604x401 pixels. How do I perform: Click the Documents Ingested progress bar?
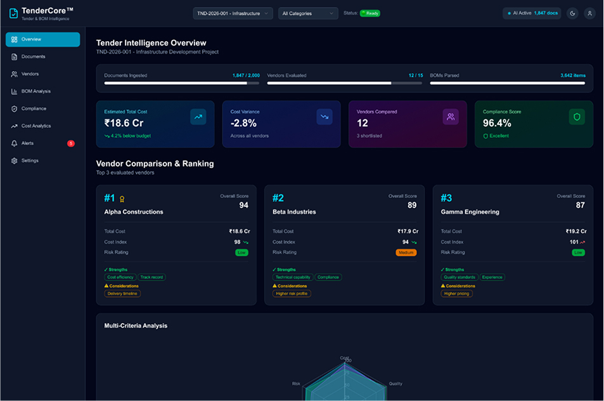182,82
